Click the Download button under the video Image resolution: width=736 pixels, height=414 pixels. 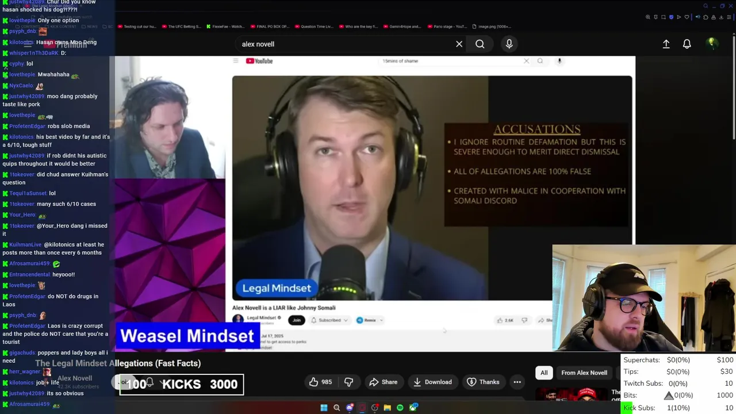pos(432,382)
